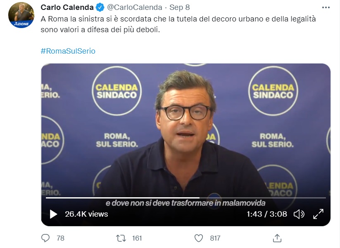The height and width of the screenshot is (248, 340).
Task: Open the tweet via Sep 8 timestamp
Action: click(180, 7)
